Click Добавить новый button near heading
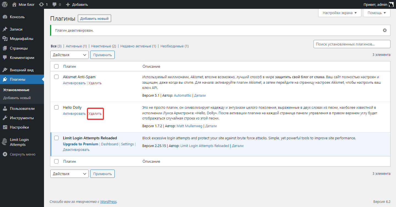 94,18
